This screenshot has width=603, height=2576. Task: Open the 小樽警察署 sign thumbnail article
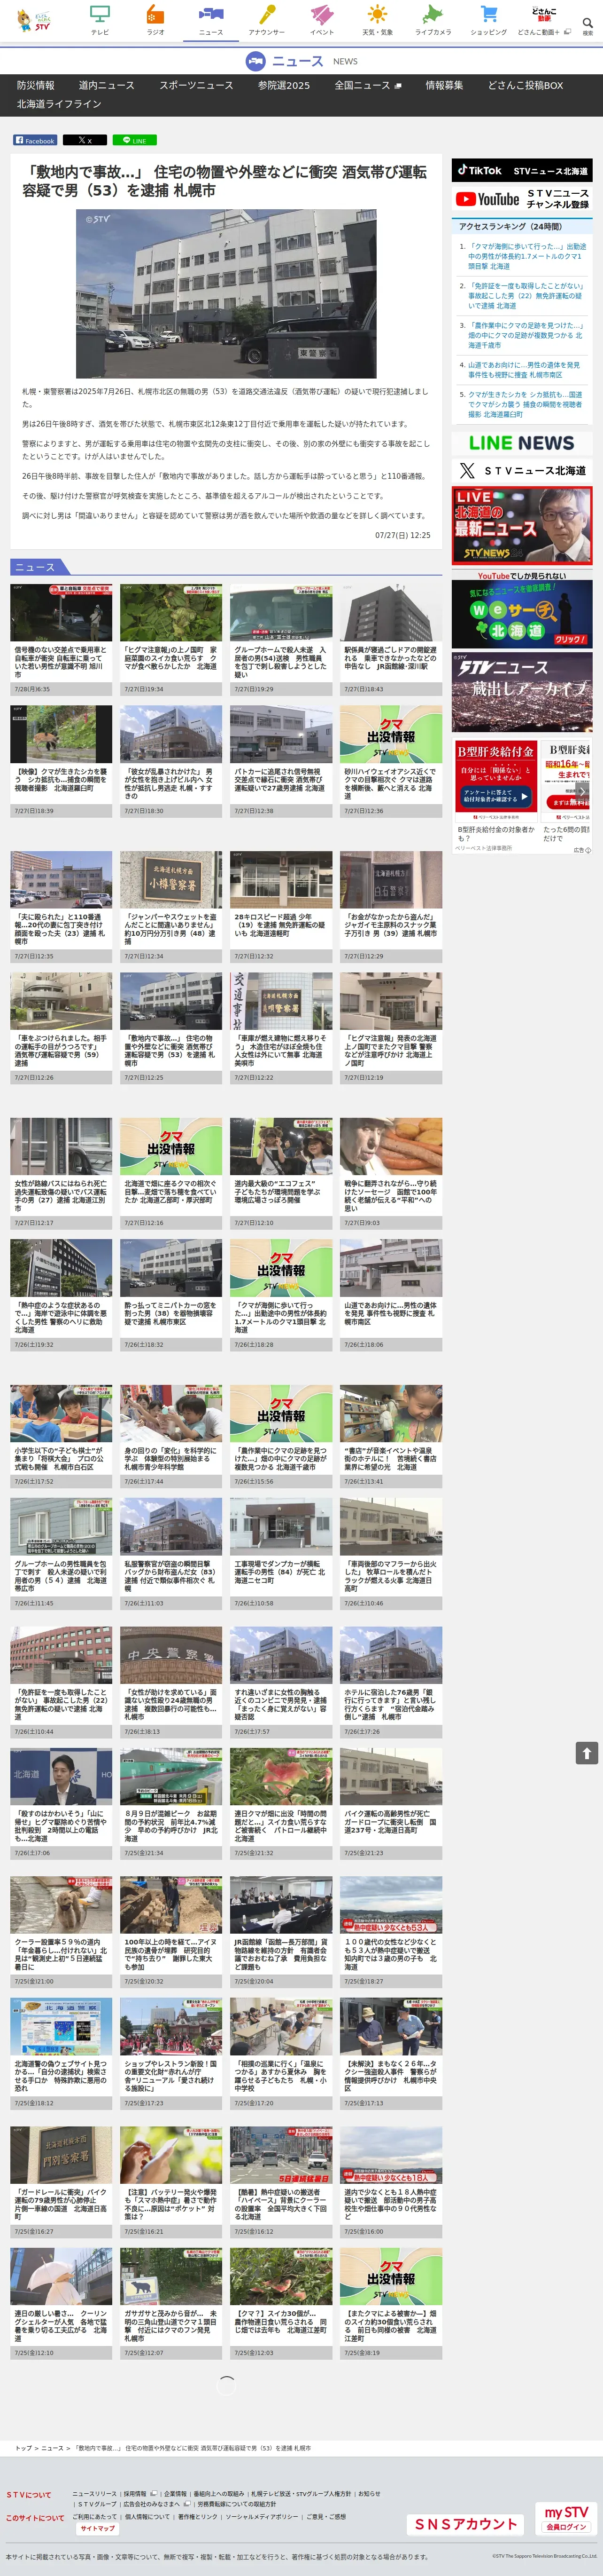(171, 879)
